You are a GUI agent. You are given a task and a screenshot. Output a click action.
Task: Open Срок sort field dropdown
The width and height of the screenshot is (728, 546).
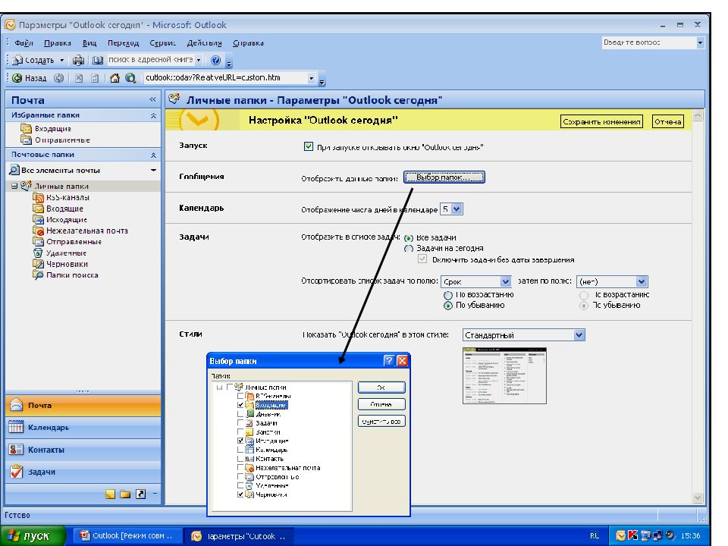point(505,281)
